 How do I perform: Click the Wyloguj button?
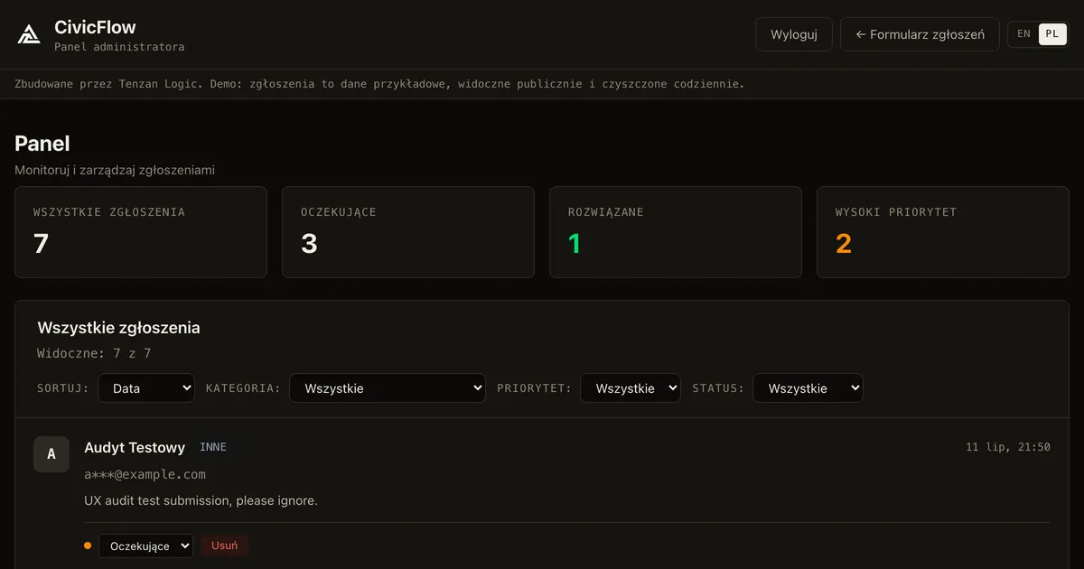pos(794,34)
